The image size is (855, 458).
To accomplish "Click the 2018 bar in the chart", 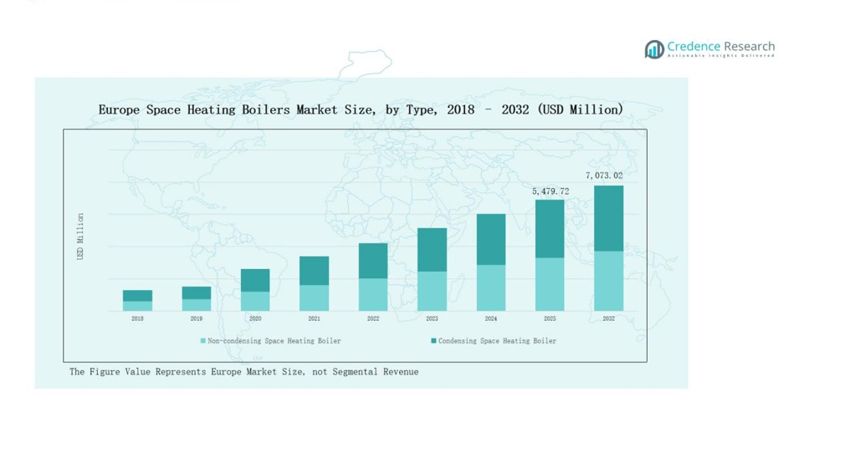I will coord(137,301).
